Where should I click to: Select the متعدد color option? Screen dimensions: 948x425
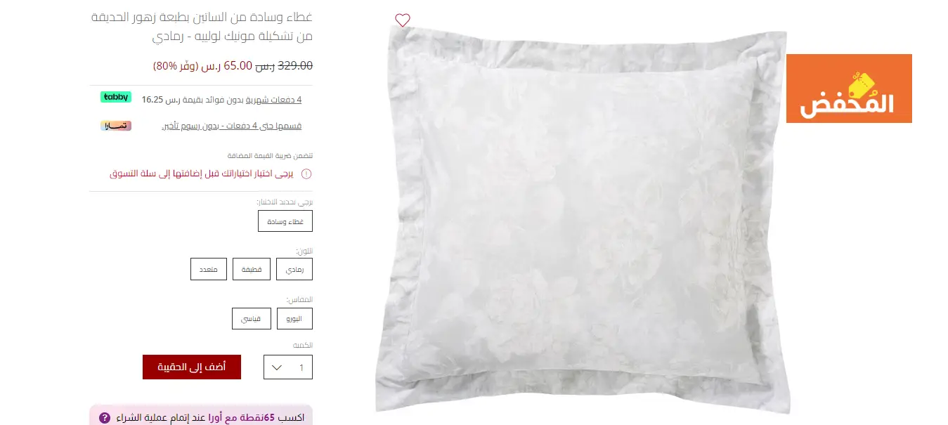[x=209, y=269]
